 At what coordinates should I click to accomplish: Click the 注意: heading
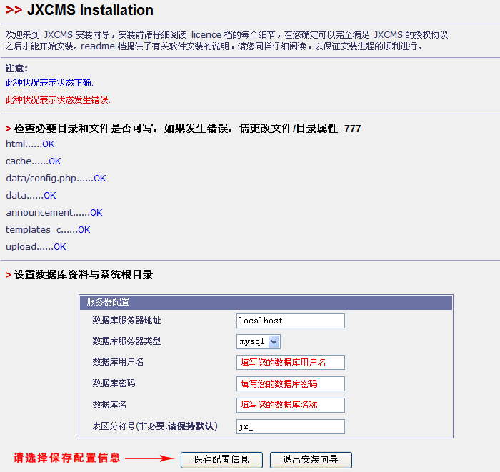tap(16, 69)
